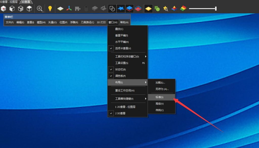Open the 查看(I) menu in the menu bar
This screenshot has height=148, width=259.
30,22
